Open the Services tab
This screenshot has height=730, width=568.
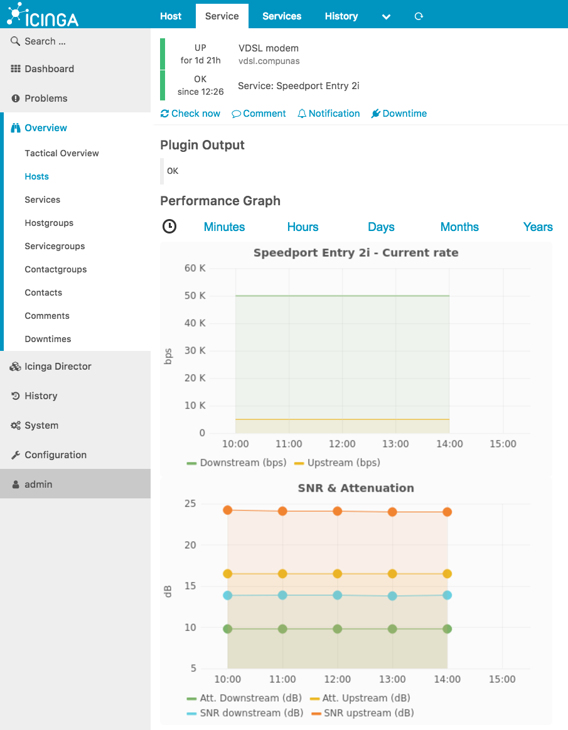click(282, 16)
